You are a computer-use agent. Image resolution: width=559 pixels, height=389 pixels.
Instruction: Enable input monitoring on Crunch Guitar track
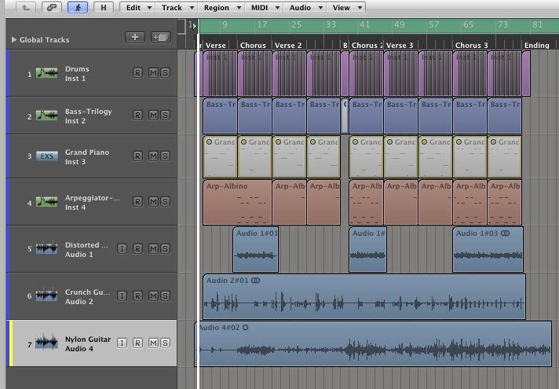point(122,295)
